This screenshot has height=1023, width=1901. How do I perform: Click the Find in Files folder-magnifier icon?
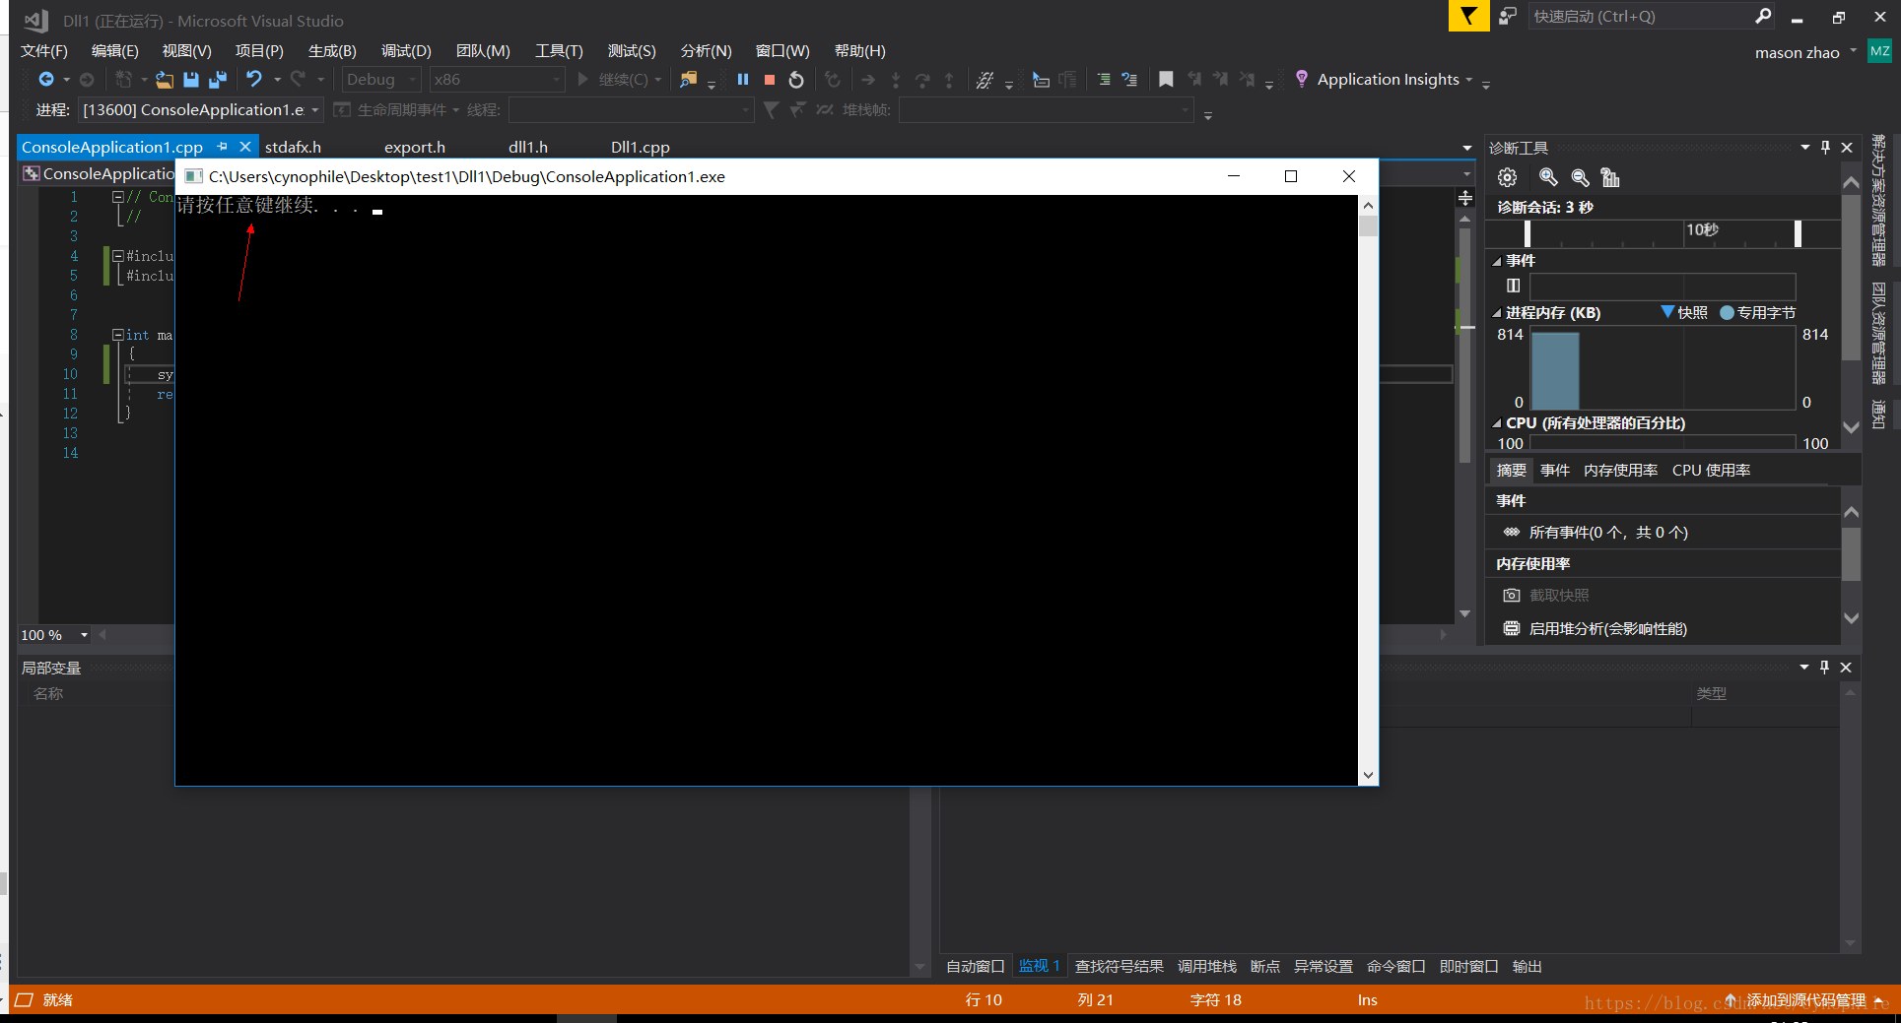(x=689, y=79)
